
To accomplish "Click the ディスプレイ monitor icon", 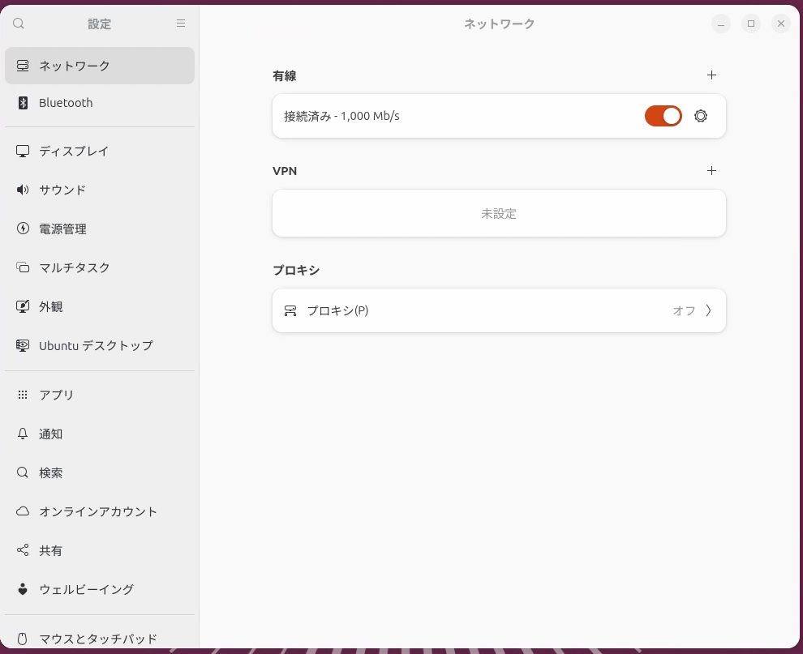I will (x=23, y=151).
